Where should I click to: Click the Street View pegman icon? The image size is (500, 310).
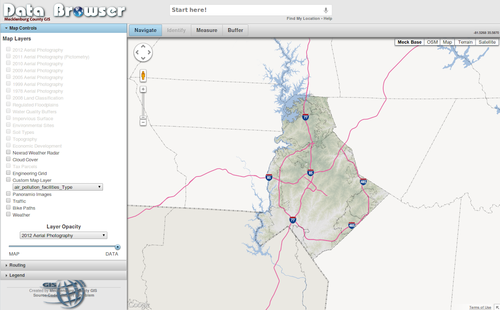(143, 76)
